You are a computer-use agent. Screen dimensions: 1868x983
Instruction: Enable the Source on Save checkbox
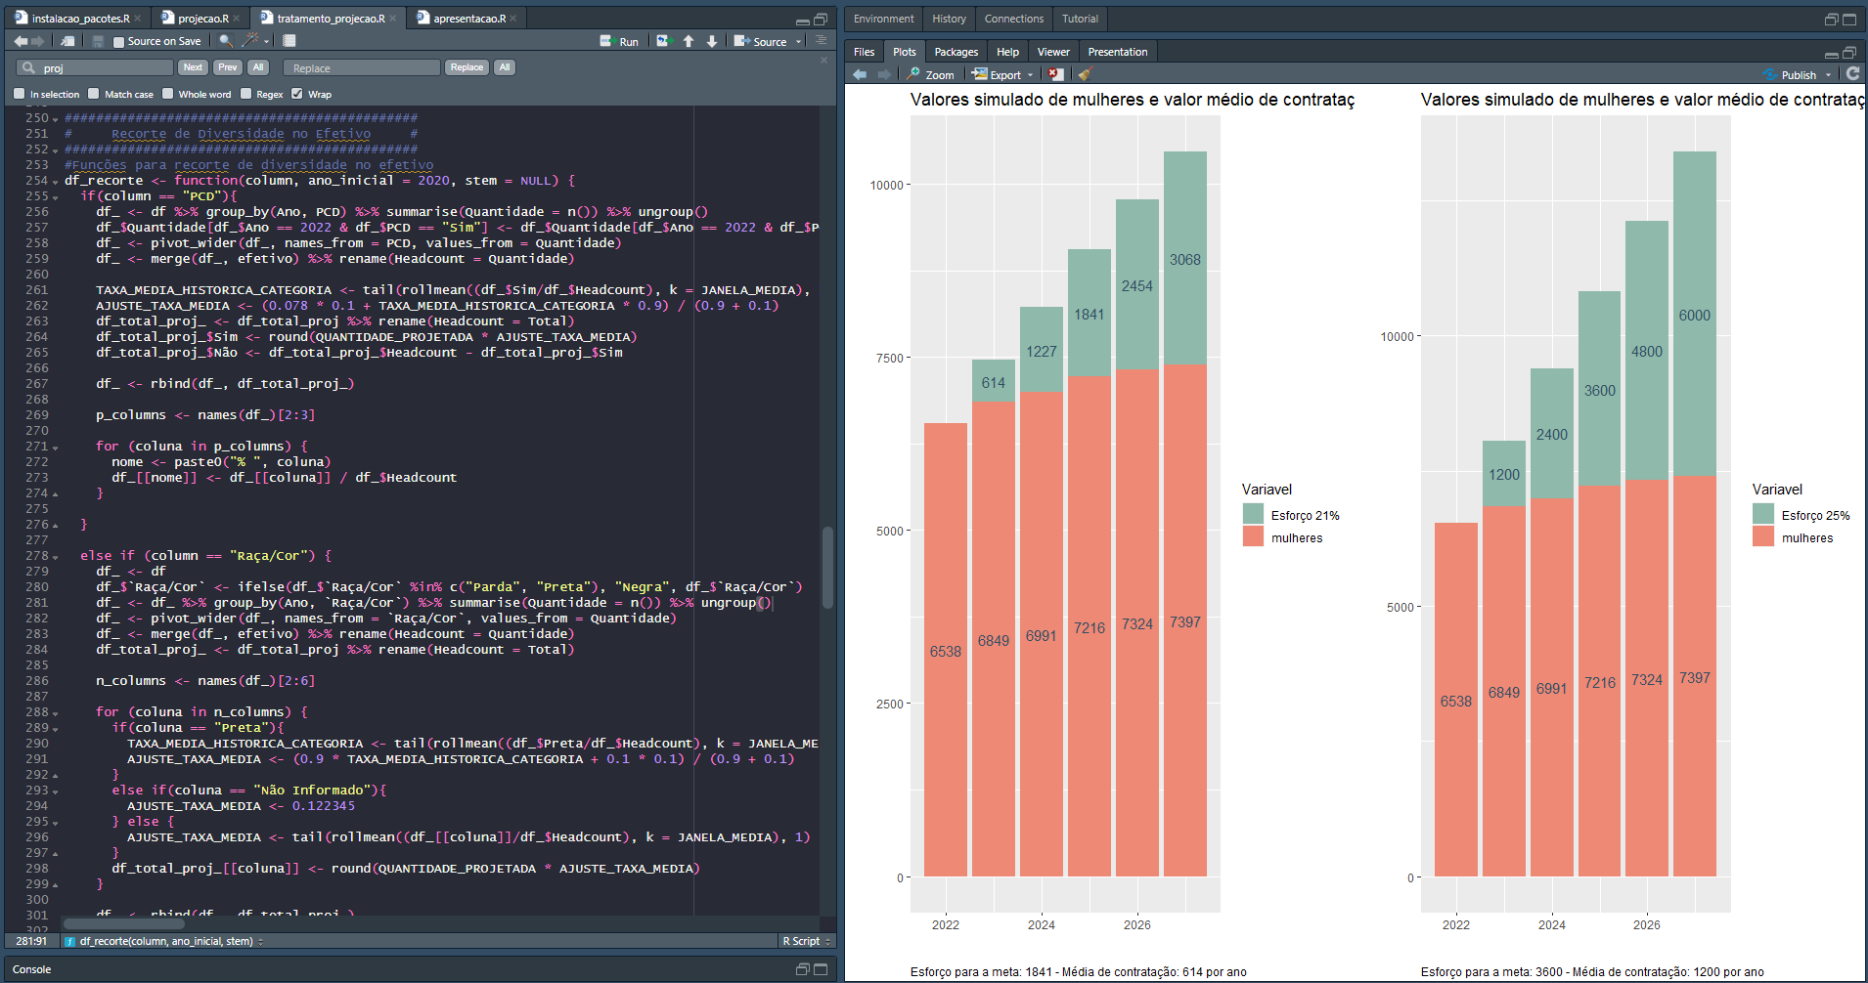(119, 42)
